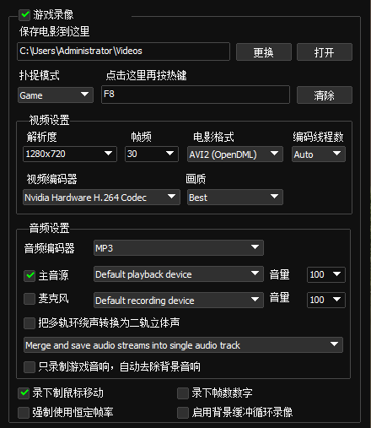The height and width of the screenshot is (428, 371).
Task: Click the save path field C:\Users\Administrator\Videos
Action: [123, 51]
